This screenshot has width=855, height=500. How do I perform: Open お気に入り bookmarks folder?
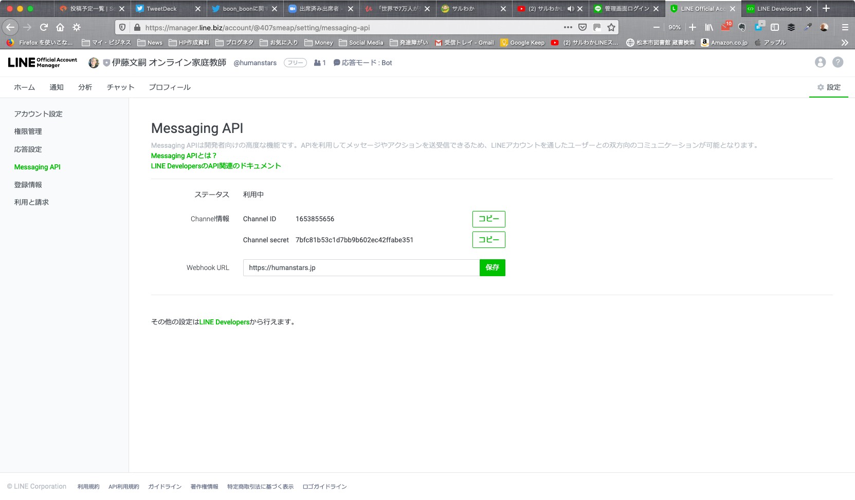[279, 43]
